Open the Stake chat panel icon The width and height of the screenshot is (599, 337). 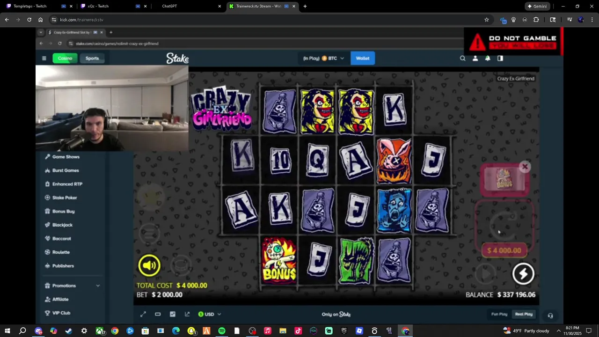(500, 59)
